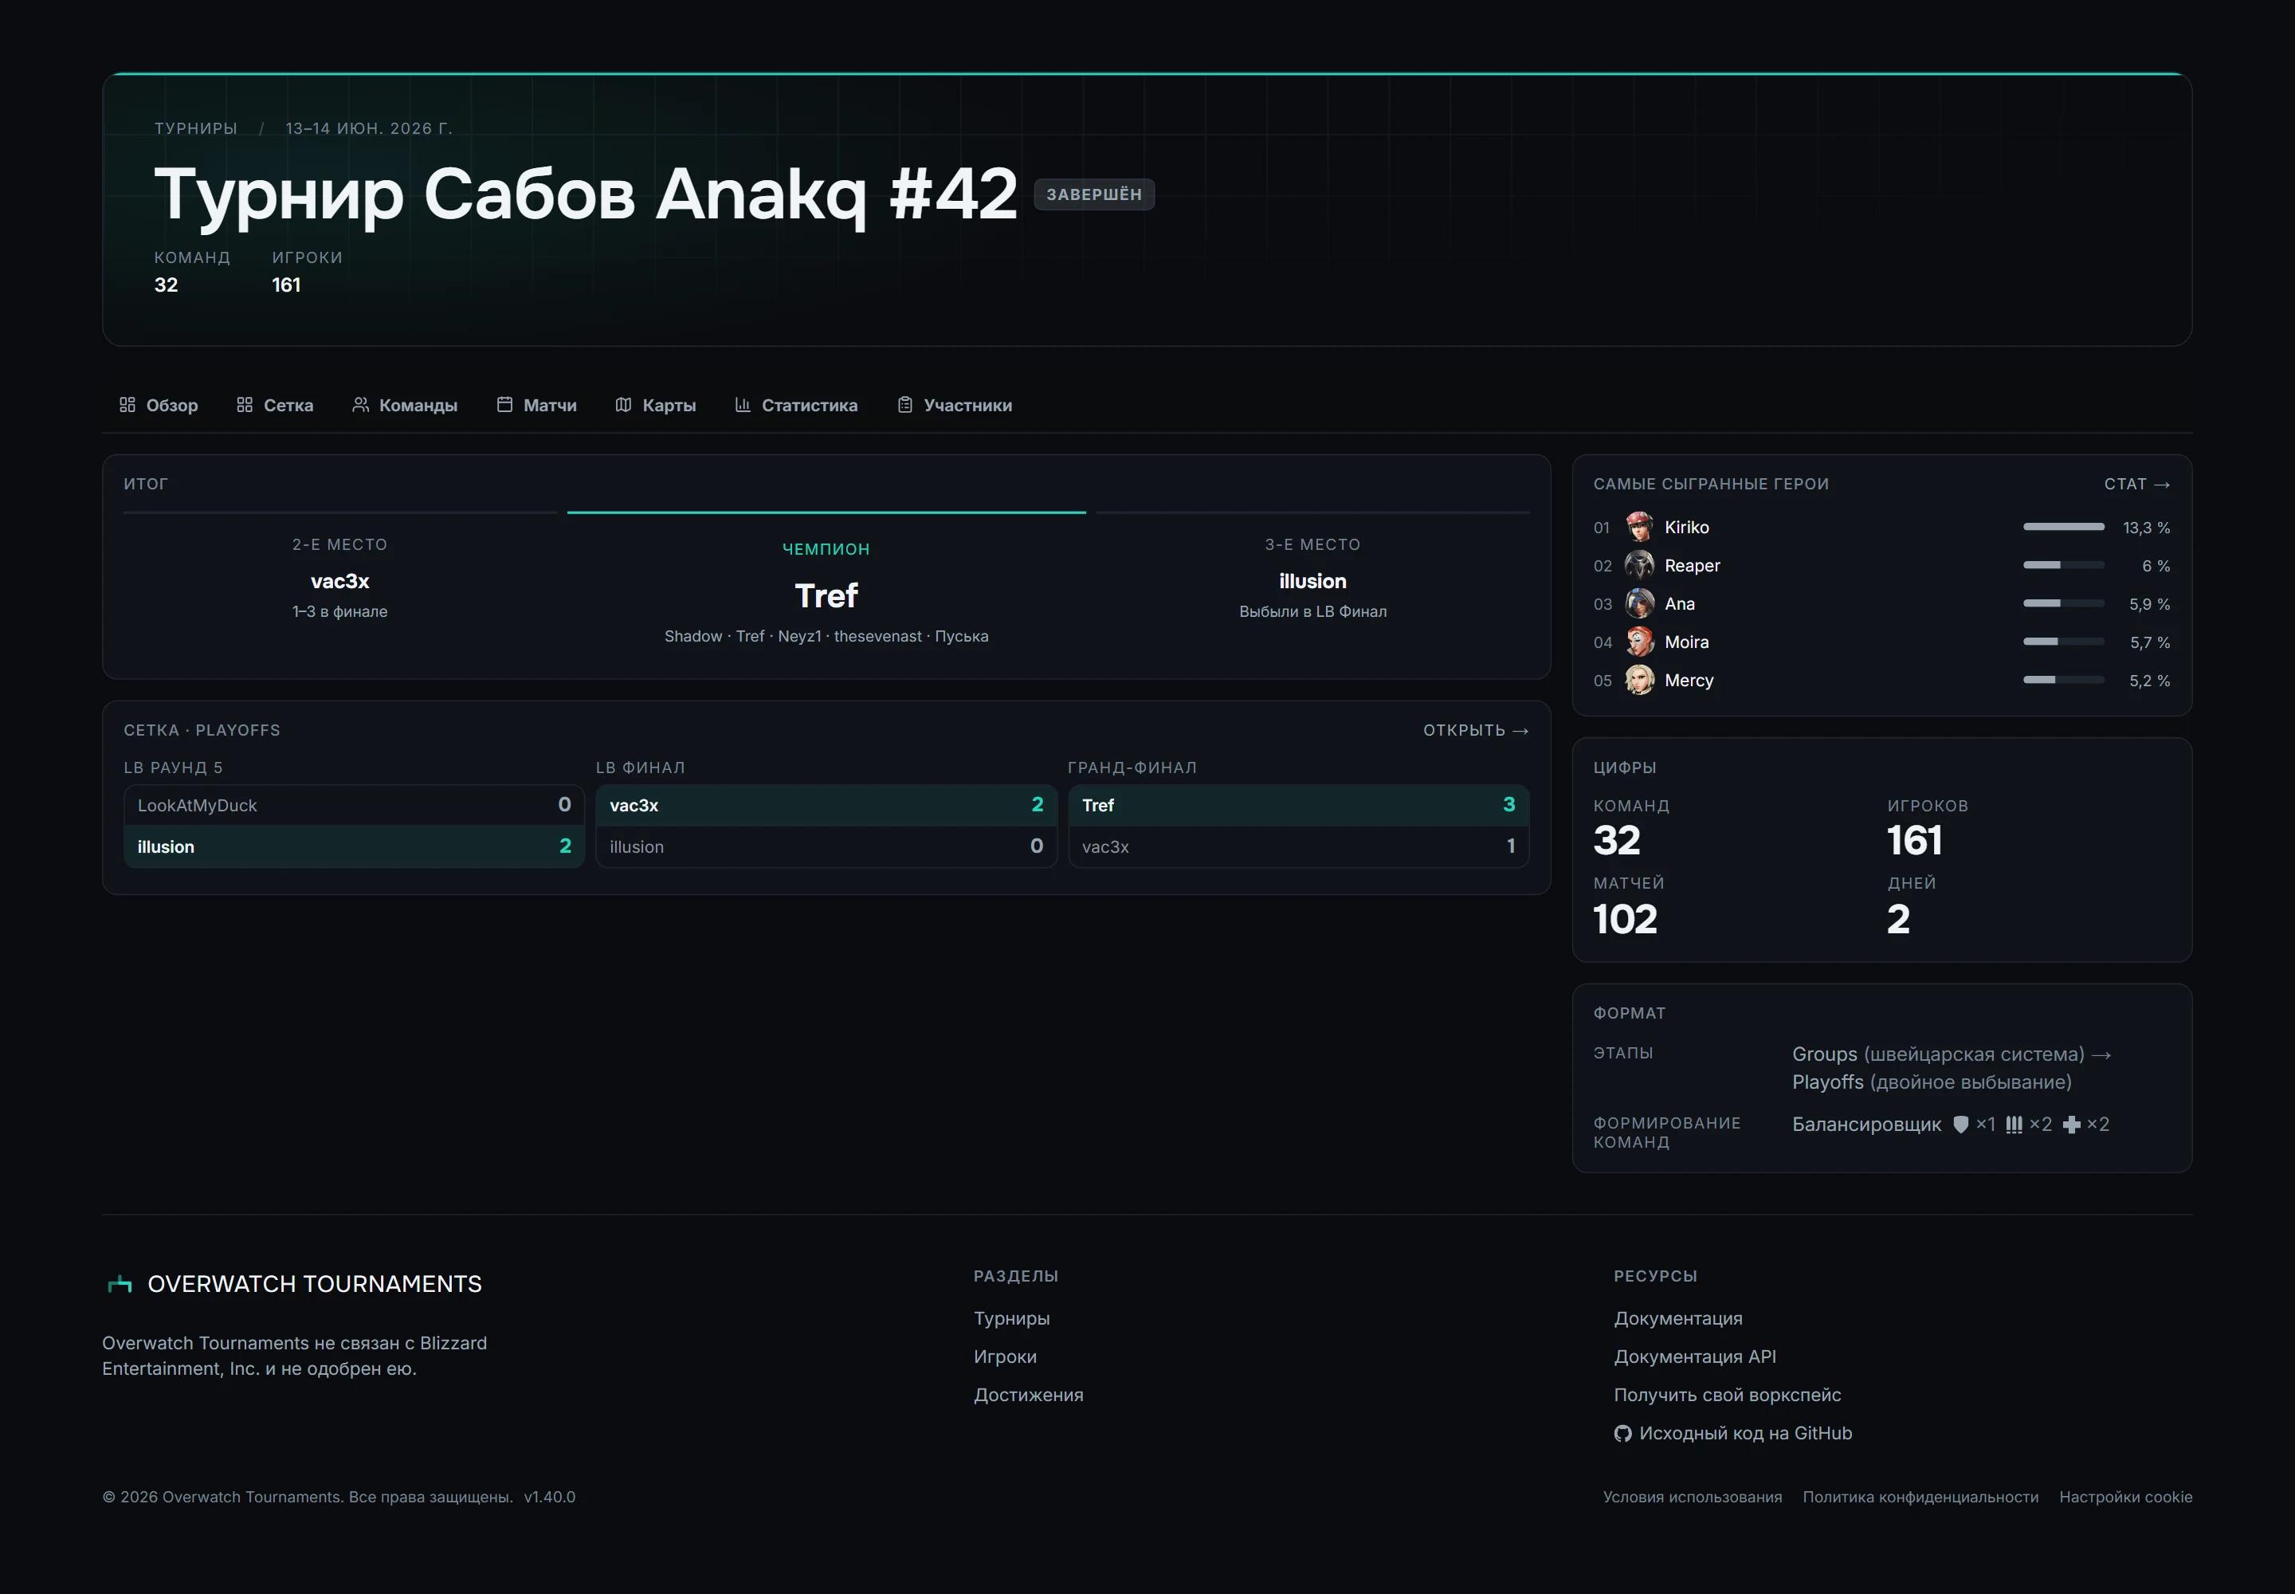The width and height of the screenshot is (2295, 1594).
Task: Go to the Матчи tab
Action: 536,405
